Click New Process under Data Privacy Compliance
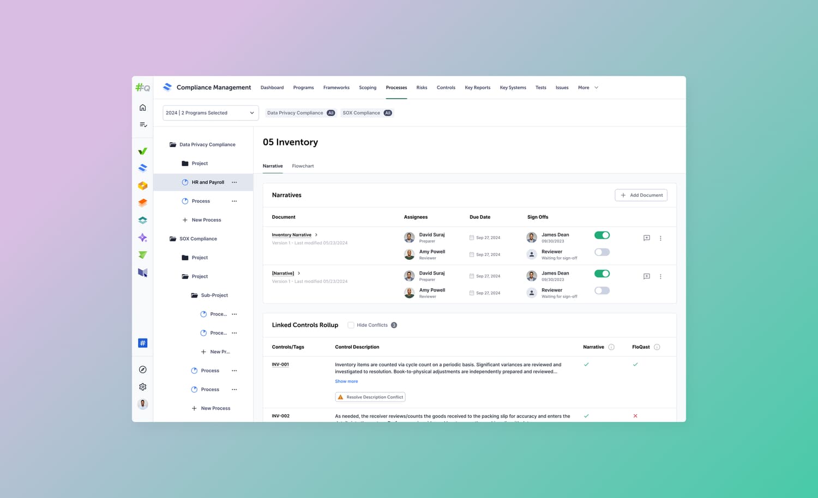 click(x=202, y=220)
